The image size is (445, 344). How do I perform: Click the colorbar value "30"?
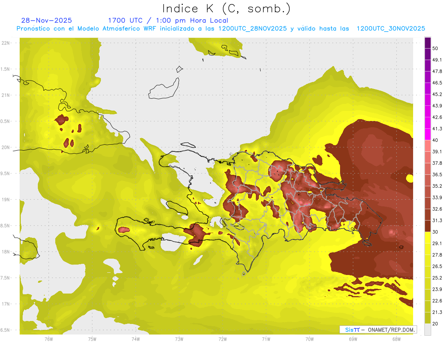(436, 232)
